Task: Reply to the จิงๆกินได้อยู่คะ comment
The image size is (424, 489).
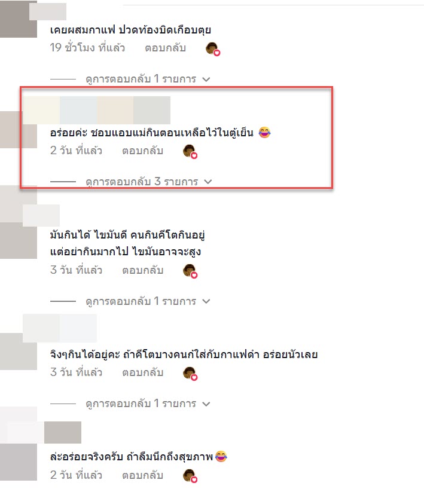Action: click(142, 372)
